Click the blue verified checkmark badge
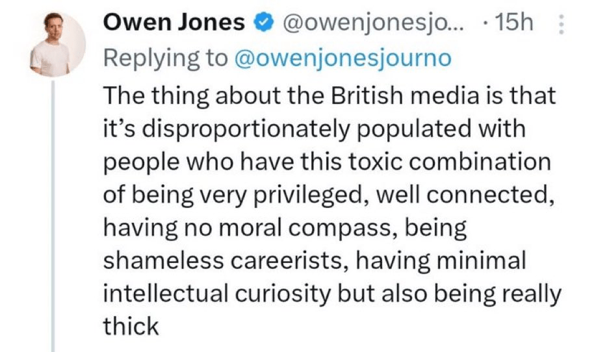 pos(263,23)
